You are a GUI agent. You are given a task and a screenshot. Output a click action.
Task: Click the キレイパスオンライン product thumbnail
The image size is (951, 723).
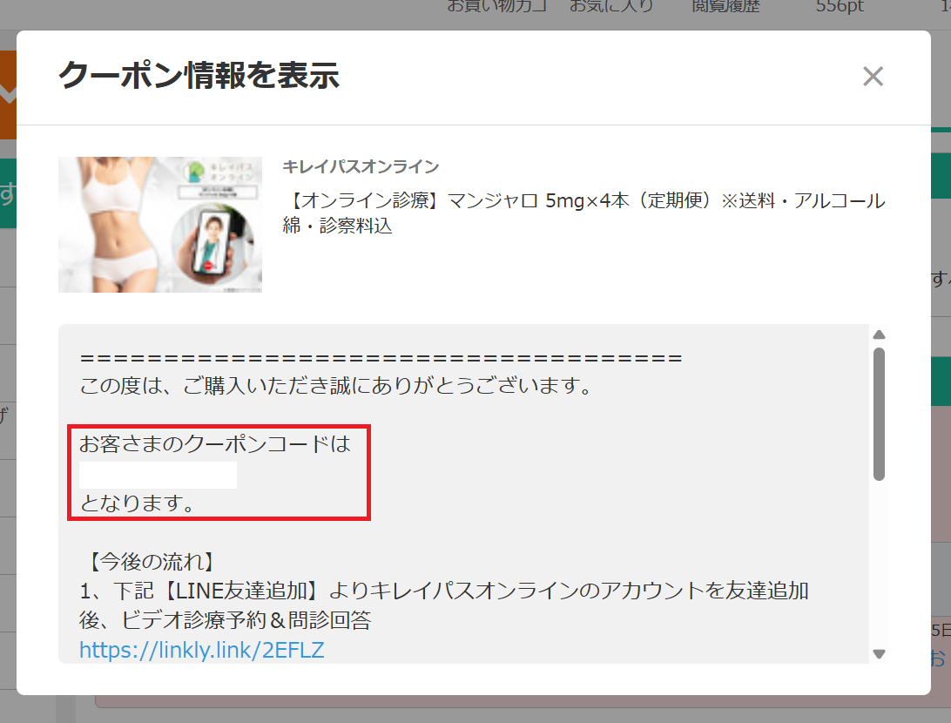159,224
